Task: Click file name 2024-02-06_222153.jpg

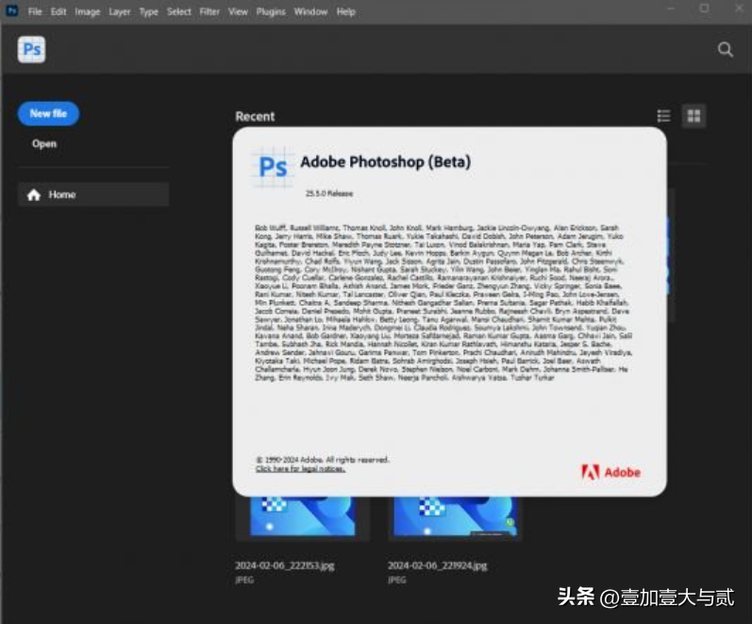Action: (285, 565)
